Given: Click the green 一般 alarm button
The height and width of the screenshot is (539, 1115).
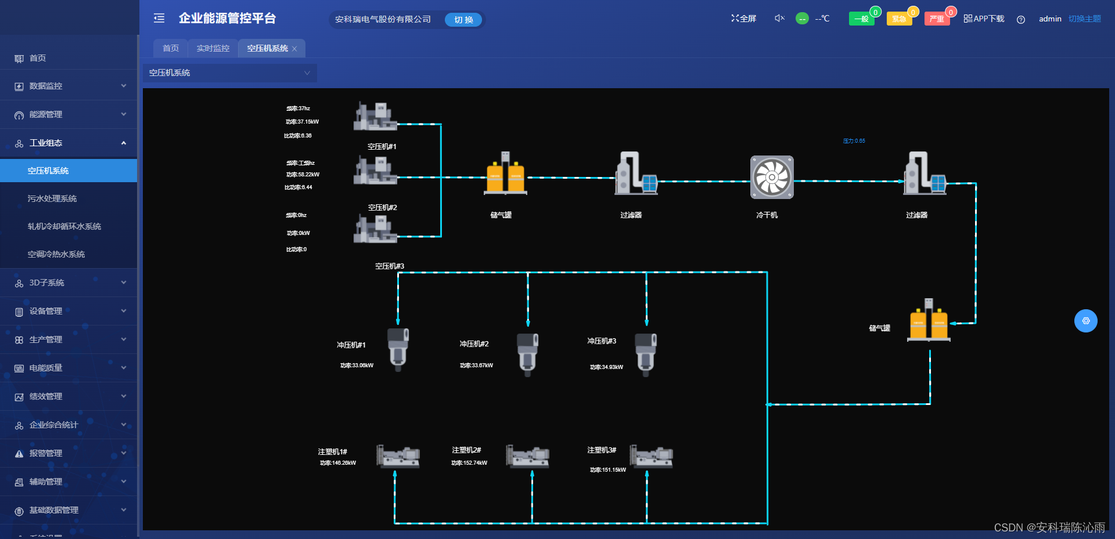Looking at the screenshot, I should point(861,19).
